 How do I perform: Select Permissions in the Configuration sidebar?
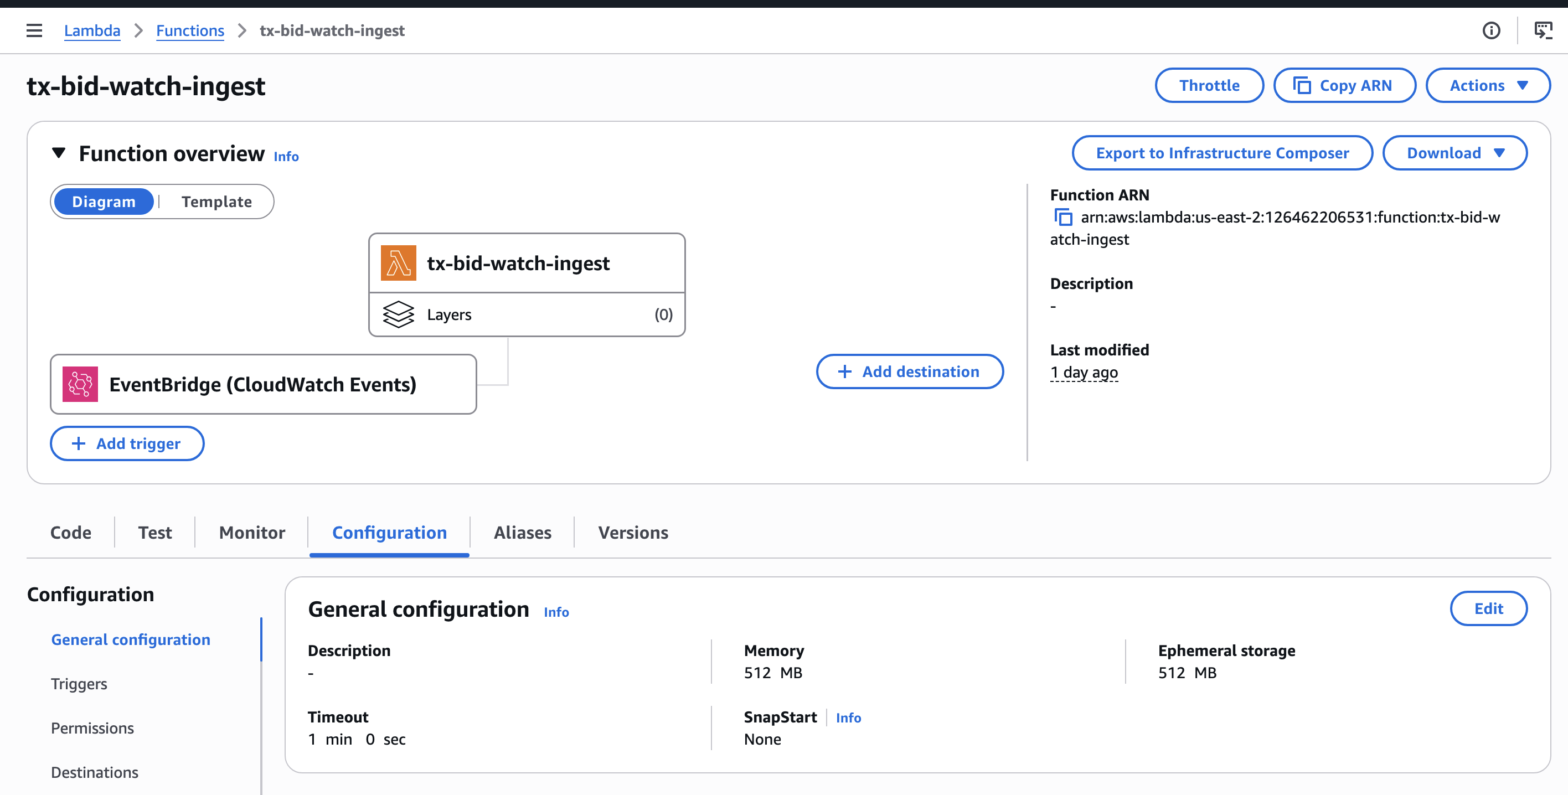coord(92,727)
